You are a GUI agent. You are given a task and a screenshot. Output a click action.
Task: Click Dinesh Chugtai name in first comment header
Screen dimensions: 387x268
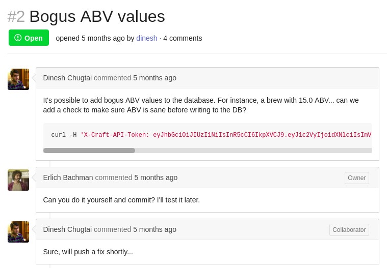click(67, 78)
